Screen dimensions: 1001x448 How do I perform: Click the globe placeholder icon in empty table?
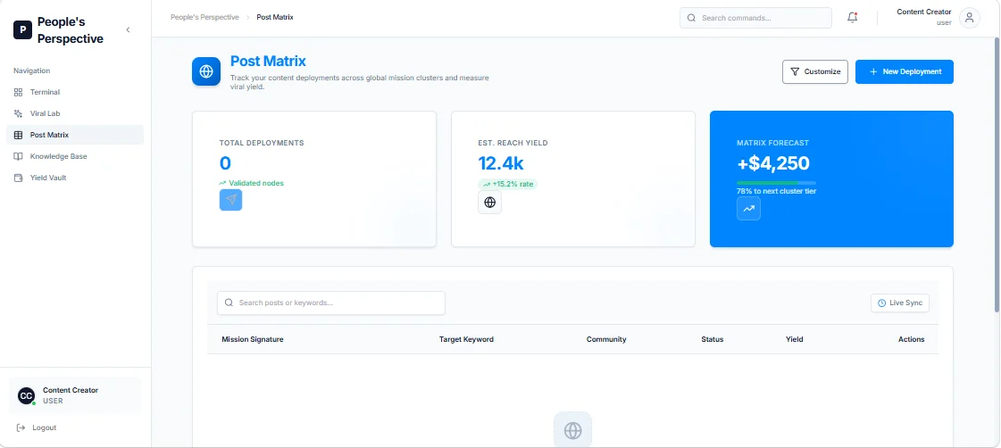tap(572, 430)
